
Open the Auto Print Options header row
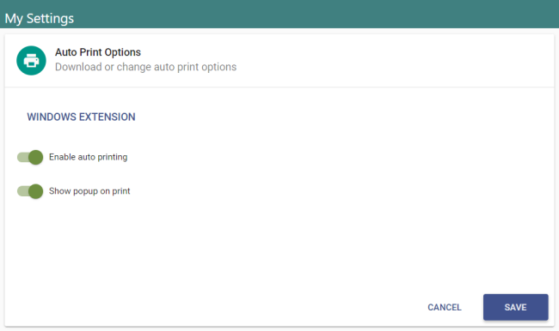point(279,60)
